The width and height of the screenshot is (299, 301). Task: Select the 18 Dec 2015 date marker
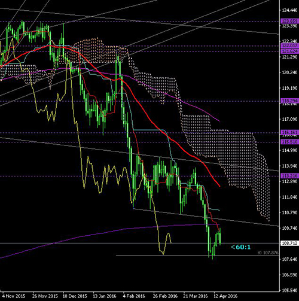75,296
